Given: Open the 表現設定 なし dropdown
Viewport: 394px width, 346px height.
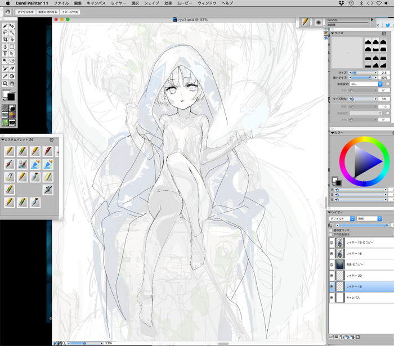Looking at the screenshot, I should (x=366, y=84).
